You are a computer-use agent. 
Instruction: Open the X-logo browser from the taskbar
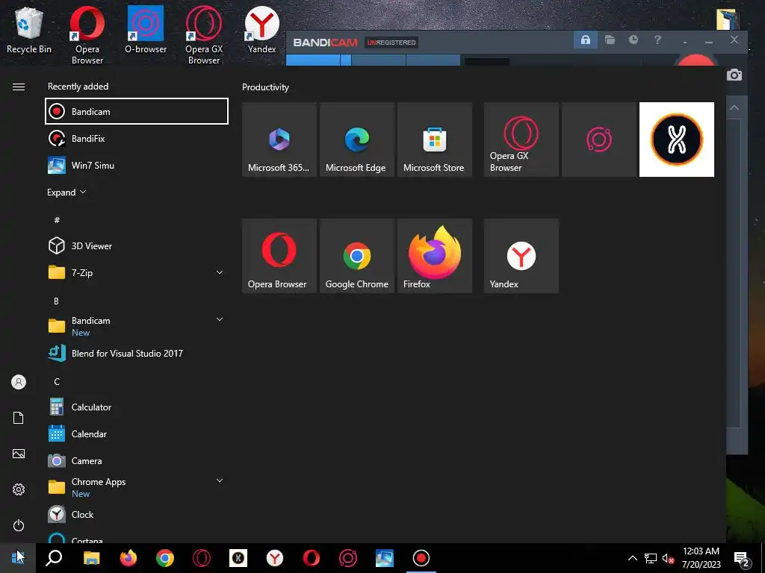(238, 558)
